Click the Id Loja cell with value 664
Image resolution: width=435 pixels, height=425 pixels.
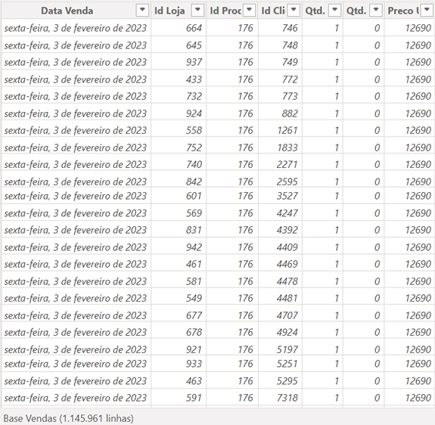179,28
